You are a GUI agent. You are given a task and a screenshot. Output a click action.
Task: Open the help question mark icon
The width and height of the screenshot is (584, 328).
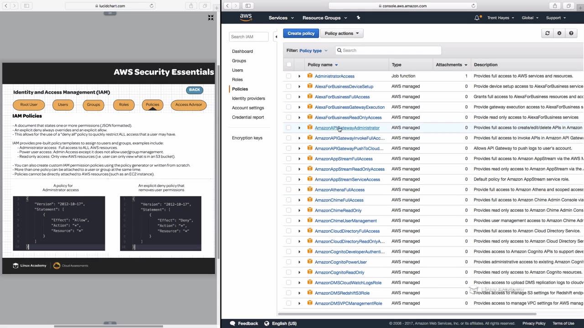click(x=571, y=33)
